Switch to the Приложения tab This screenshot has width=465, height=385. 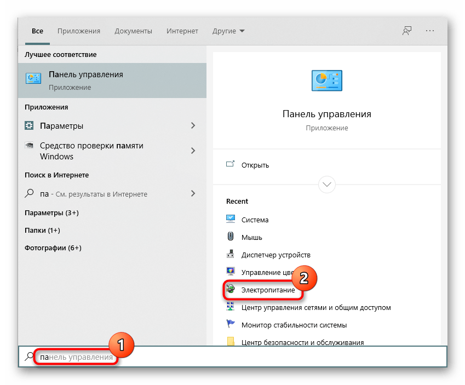[x=79, y=31]
